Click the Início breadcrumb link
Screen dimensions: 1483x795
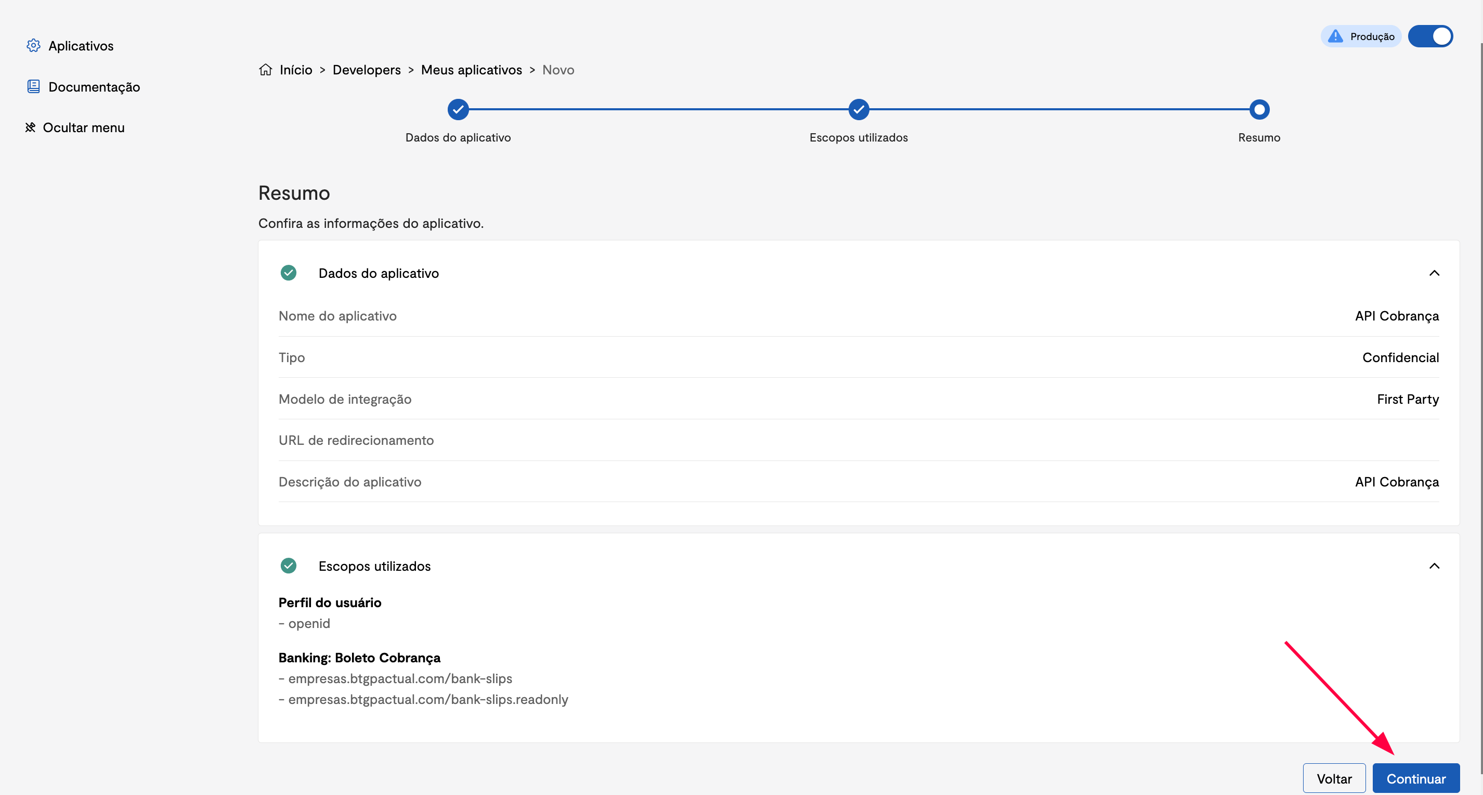296,70
